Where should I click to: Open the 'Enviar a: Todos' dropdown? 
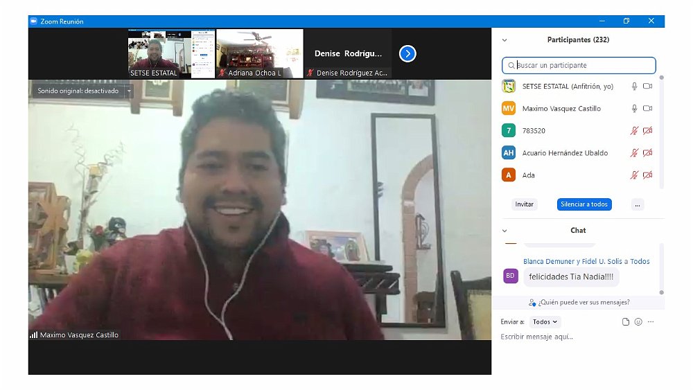coord(545,322)
